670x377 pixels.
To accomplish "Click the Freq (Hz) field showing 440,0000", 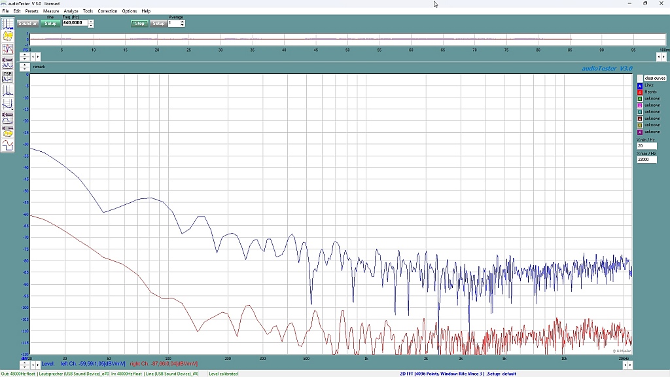I will pos(75,23).
